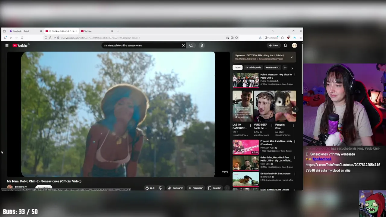This screenshot has height=217, width=386.
Task: Open En Recoleta GTA San Andreas thumbnail
Action: click(x=245, y=179)
